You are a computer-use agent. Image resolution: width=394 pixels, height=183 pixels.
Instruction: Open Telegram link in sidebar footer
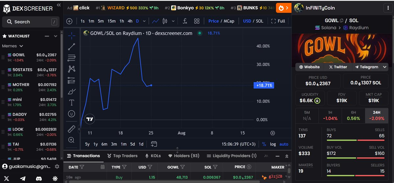coord(23,178)
